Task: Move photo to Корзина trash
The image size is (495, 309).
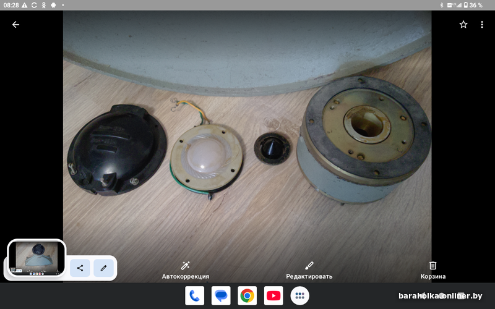Action: pyautogui.click(x=433, y=270)
